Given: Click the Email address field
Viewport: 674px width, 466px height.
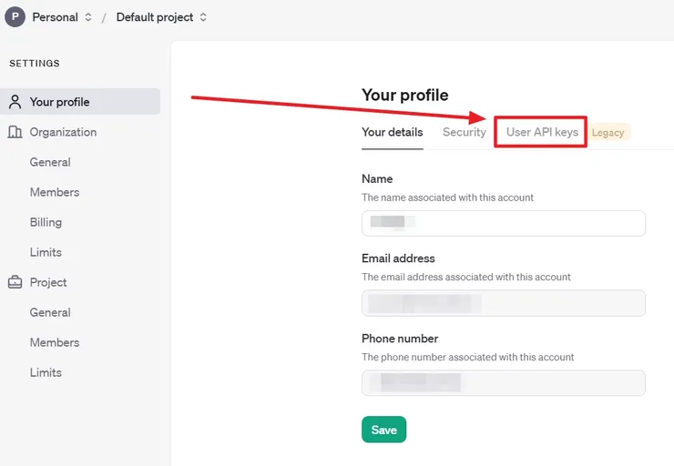Looking at the screenshot, I should pos(503,303).
